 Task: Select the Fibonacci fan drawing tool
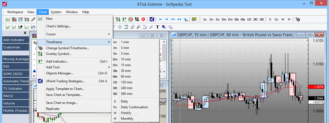(139, 27)
